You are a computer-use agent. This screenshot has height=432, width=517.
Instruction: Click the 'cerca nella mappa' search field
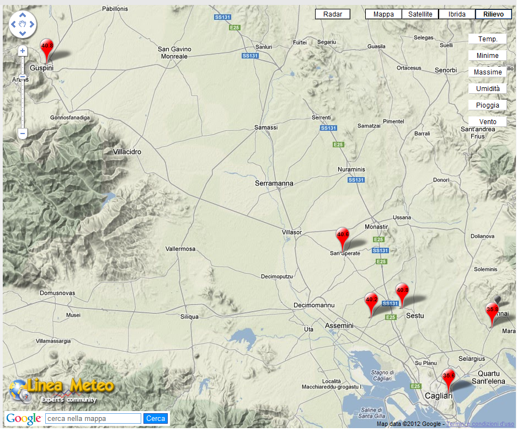pos(93,419)
